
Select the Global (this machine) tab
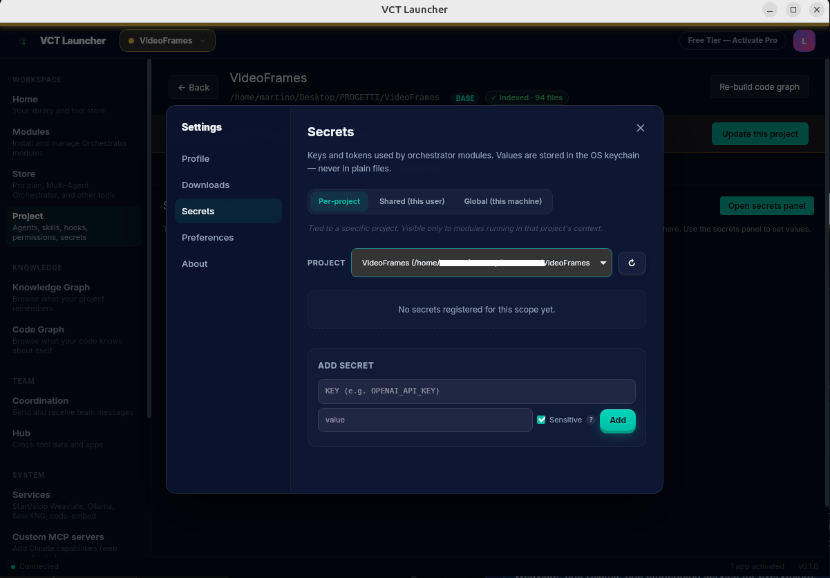point(503,201)
